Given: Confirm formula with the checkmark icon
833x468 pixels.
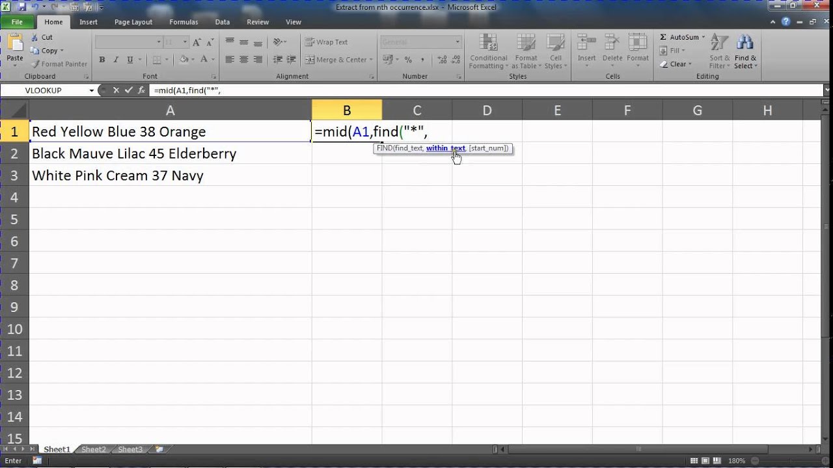Looking at the screenshot, I should (129, 90).
